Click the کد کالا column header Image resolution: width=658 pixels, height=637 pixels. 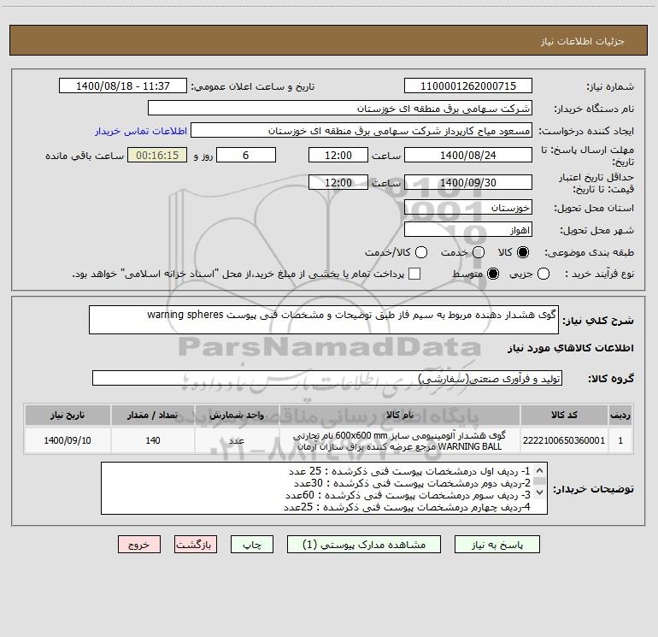[564, 415]
